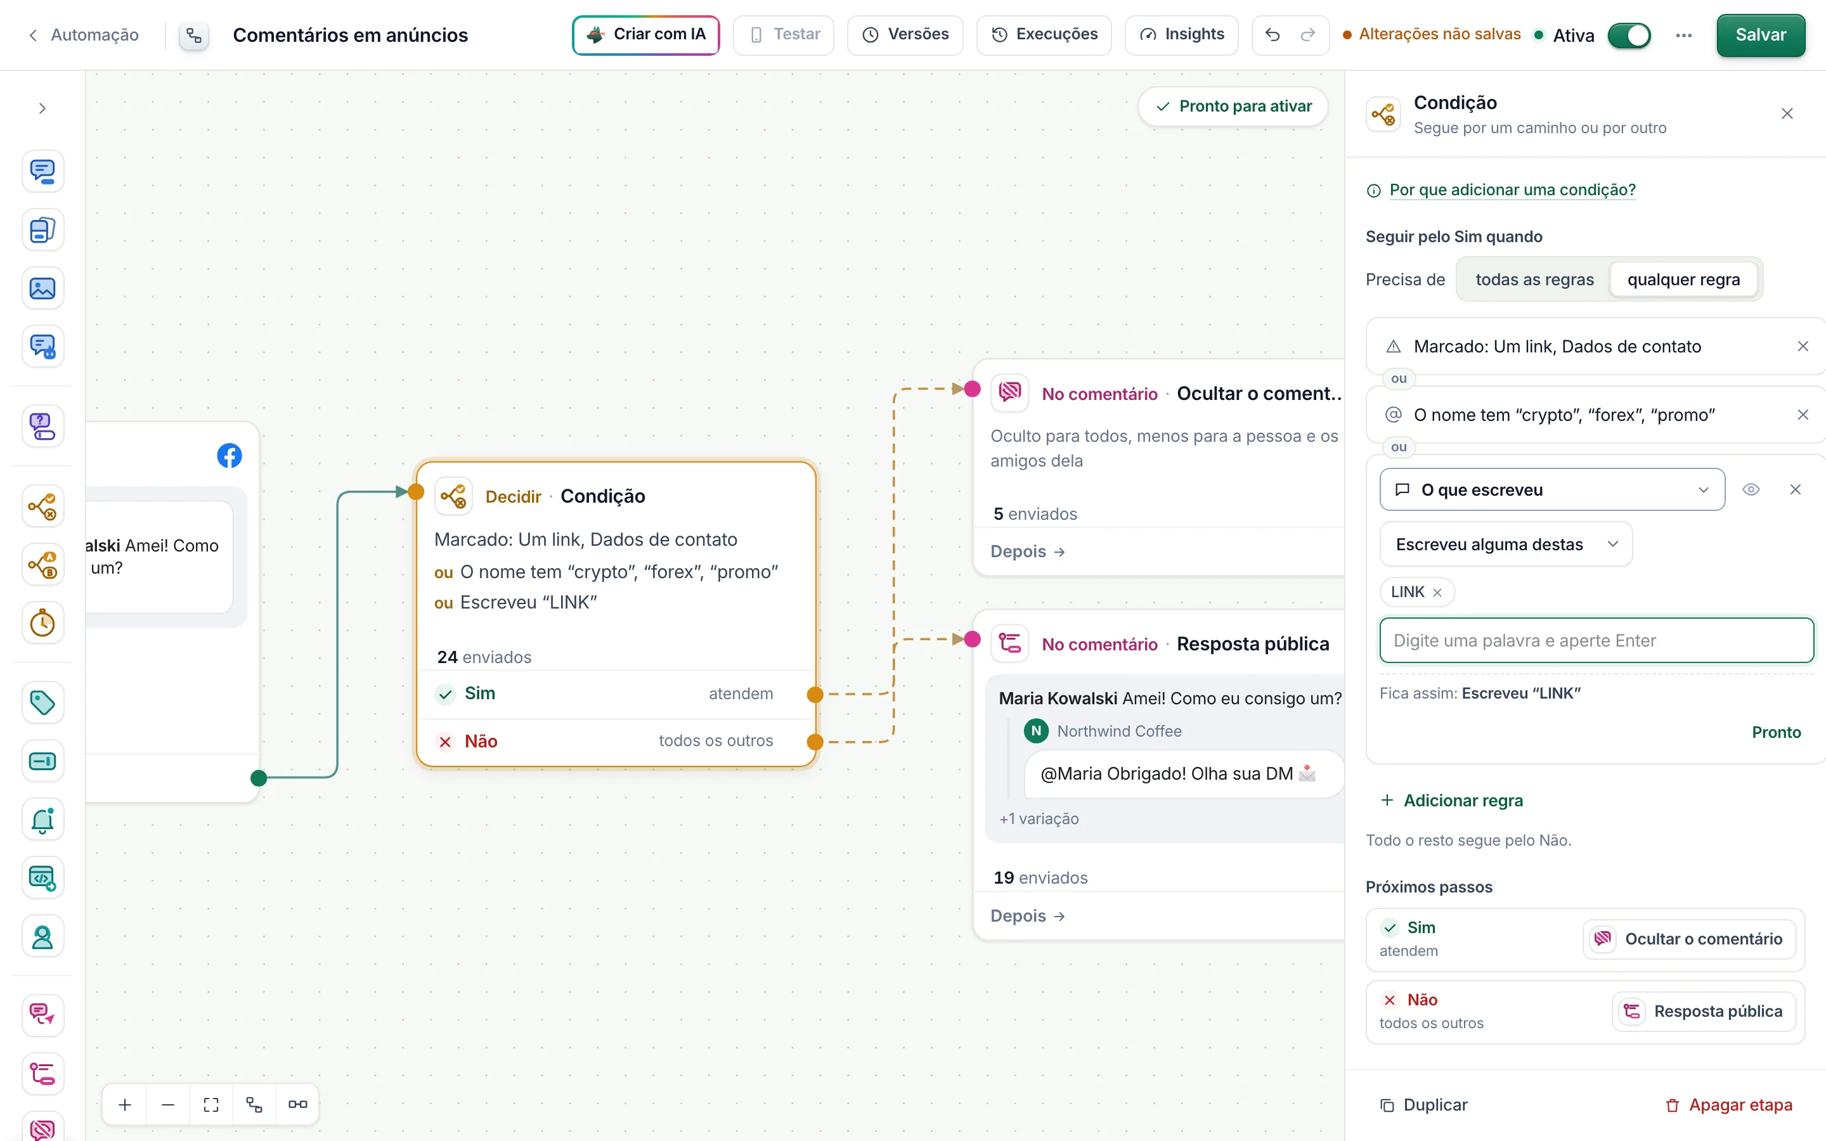Fit canvas to screen icon
The width and height of the screenshot is (1826, 1141).
tap(211, 1105)
